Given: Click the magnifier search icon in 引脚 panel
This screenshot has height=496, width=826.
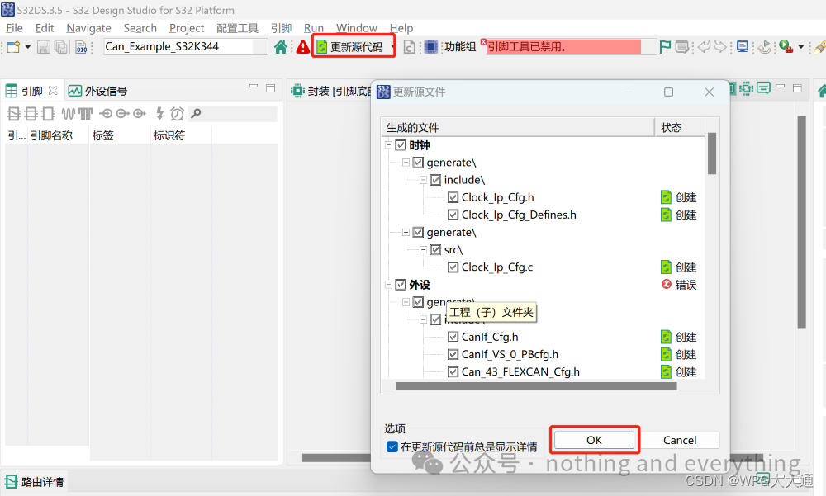Looking at the screenshot, I should (196, 113).
